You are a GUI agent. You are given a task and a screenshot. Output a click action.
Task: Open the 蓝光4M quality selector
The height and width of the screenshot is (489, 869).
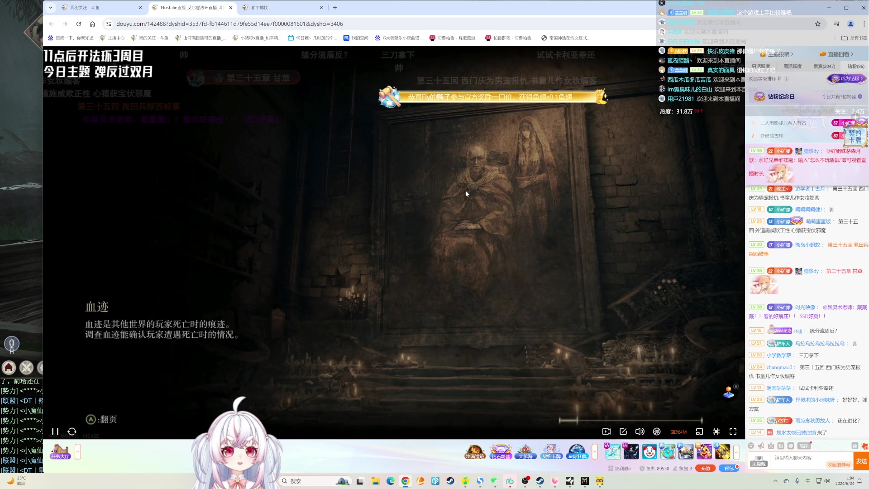pyautogui.click(x=678, y=432)
